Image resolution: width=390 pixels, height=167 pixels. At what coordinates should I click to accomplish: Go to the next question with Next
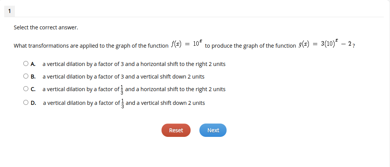[x=213, y=130]
